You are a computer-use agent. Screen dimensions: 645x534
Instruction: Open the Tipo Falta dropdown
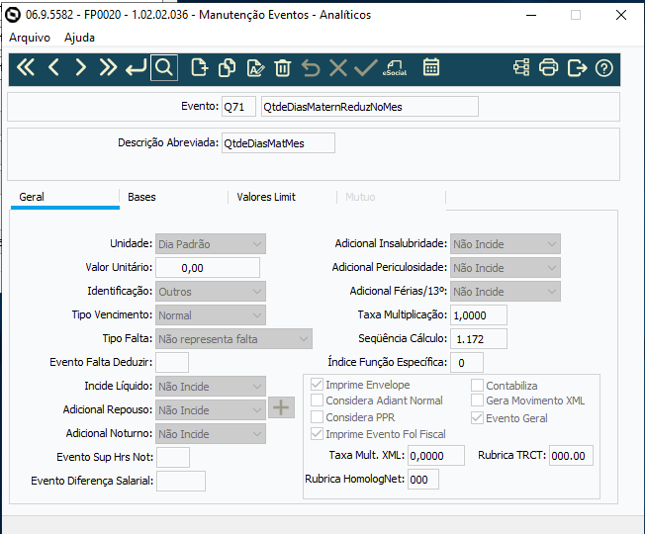point(233,339)
